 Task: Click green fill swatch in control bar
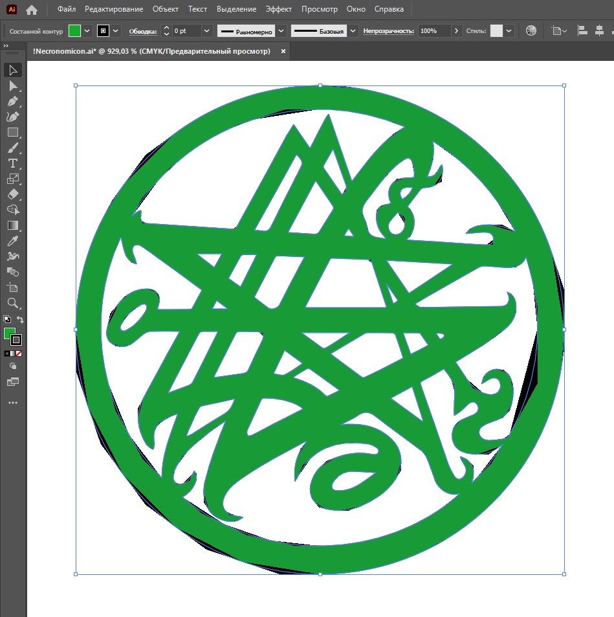[x=74, y=30]
